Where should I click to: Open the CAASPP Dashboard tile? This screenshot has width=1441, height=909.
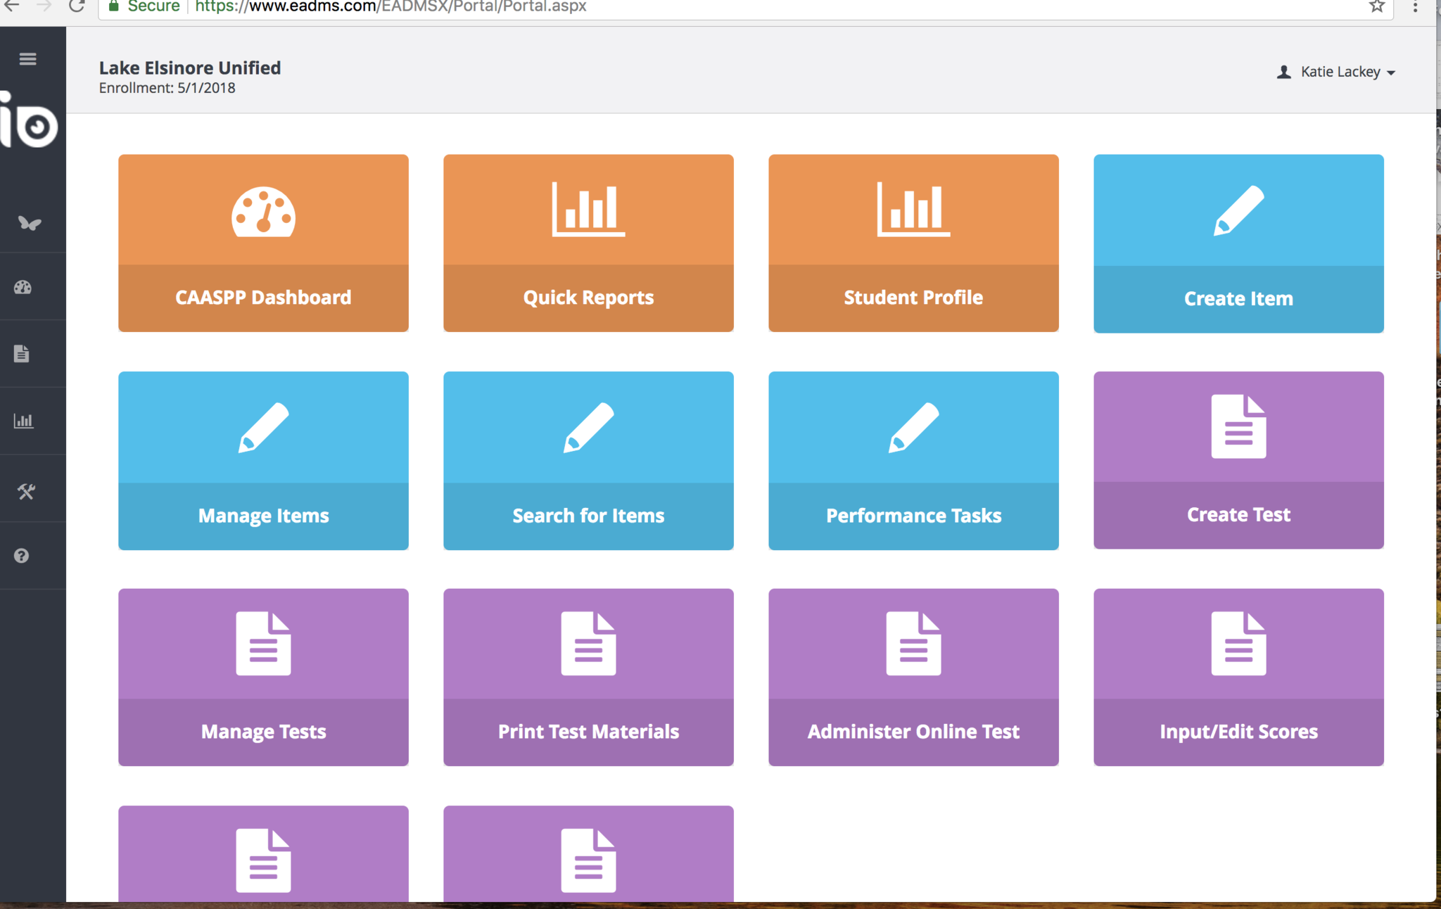point(263,243)
